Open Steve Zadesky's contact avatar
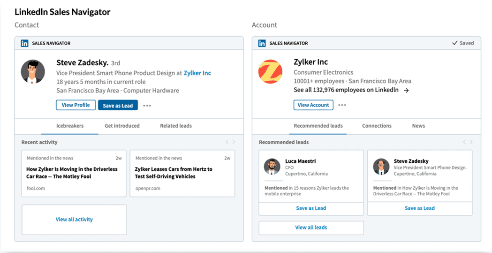Screen dimensions: 492x253 point(33,71)
